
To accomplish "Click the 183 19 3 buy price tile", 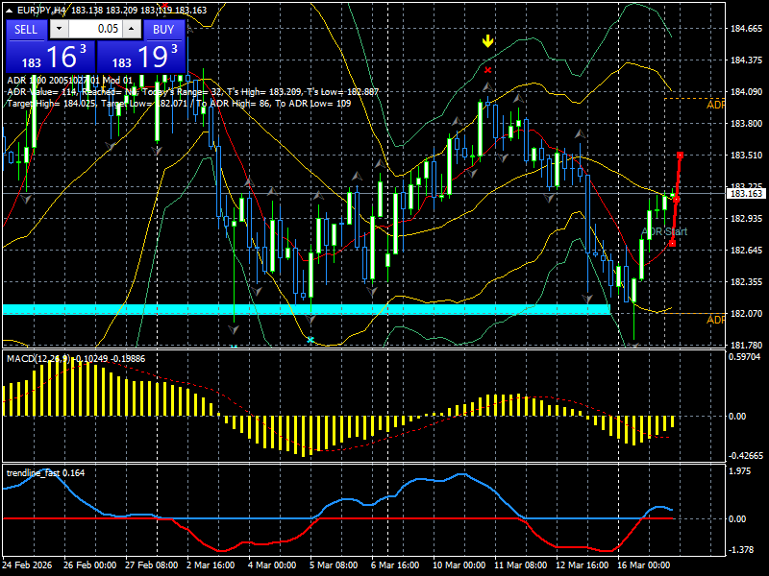I will click(x=141, y=57).
